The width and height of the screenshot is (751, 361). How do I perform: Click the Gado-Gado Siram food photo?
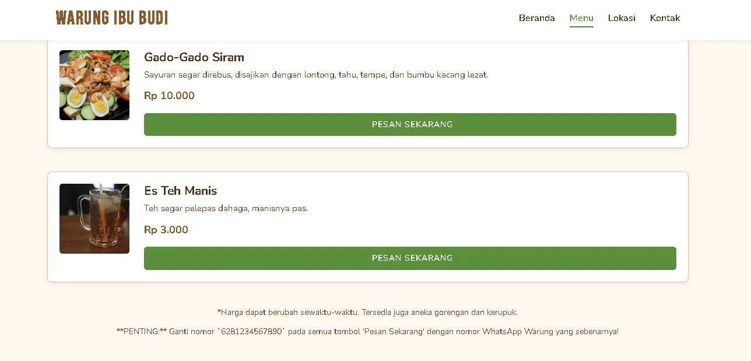[94, 85]
